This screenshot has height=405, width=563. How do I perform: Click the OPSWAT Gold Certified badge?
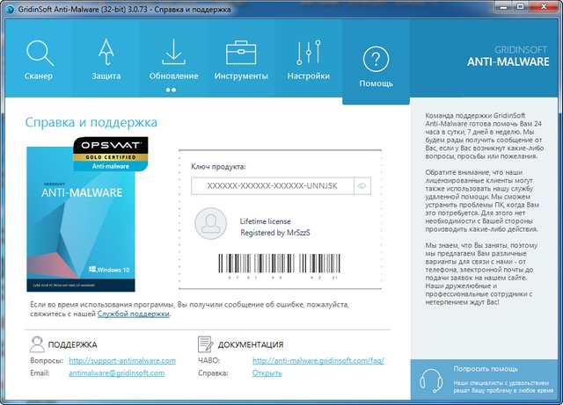(111, 155)
